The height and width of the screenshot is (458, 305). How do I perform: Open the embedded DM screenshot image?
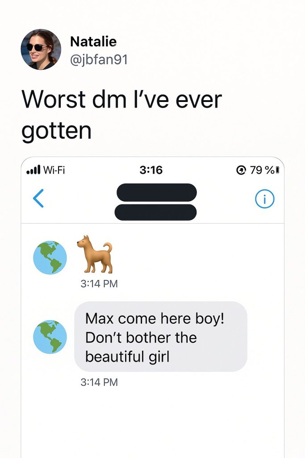[153, 307]
